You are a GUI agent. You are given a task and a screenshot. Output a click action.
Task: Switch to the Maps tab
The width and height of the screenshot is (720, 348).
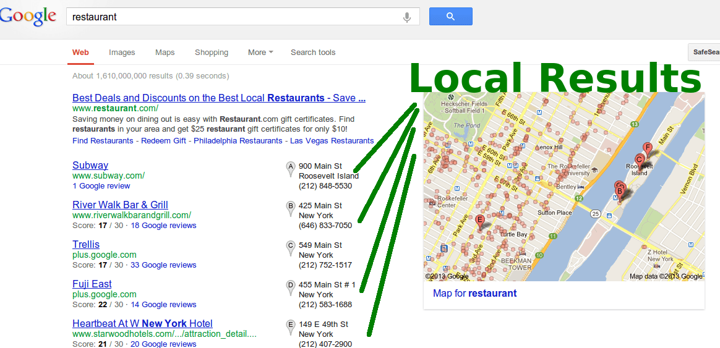[165, 53]
